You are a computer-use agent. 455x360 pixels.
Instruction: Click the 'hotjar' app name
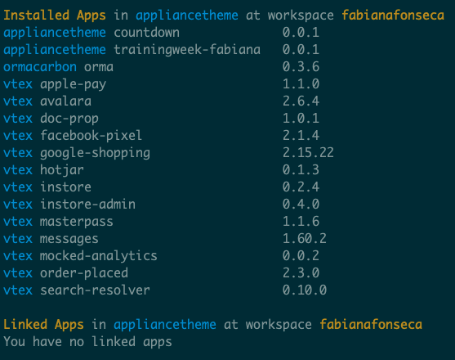coord(62,170)
